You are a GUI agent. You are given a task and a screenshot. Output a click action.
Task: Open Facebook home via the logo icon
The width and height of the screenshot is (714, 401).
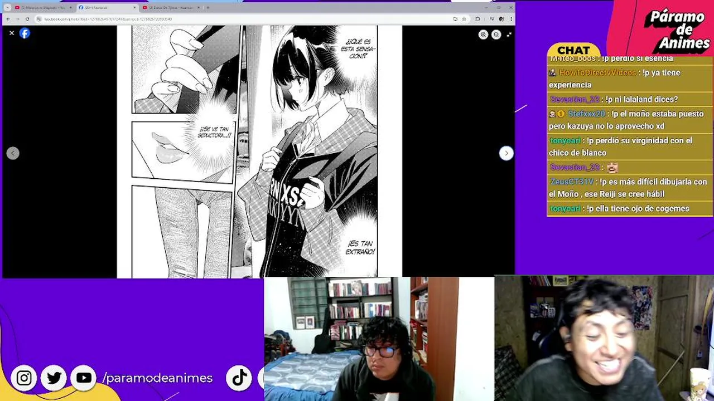point(25,33)
